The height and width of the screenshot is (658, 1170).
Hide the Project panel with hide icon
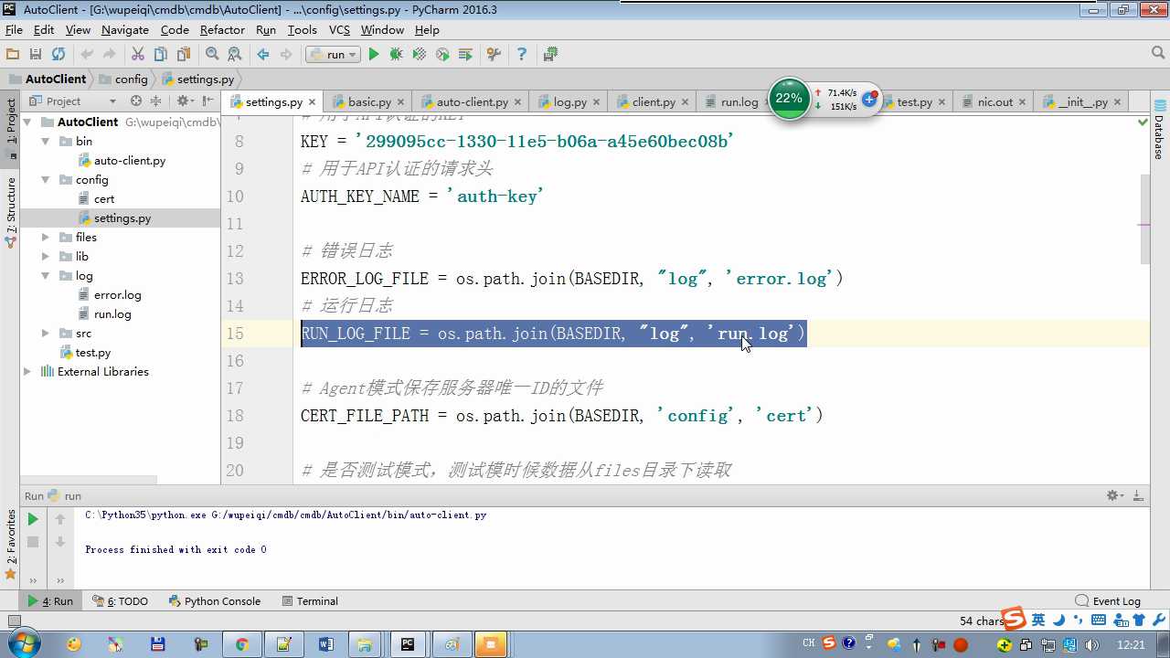click(x=208, y=101)
